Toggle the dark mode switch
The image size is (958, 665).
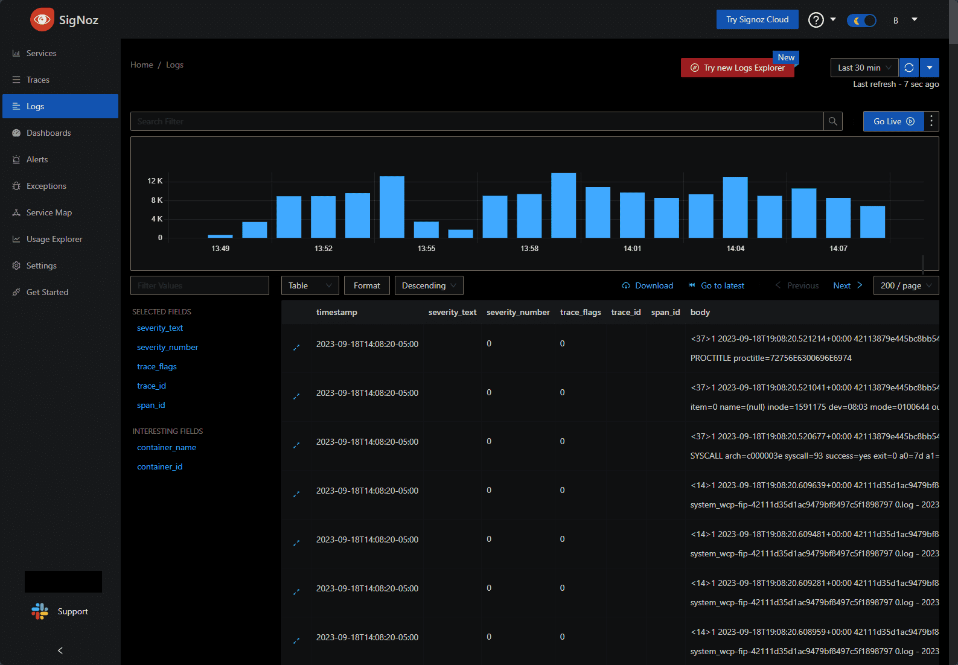coord(861,21)
